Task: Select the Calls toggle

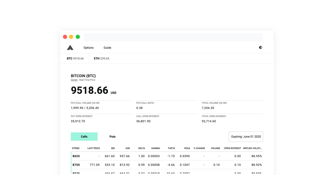Action: (x=84, y=136)
